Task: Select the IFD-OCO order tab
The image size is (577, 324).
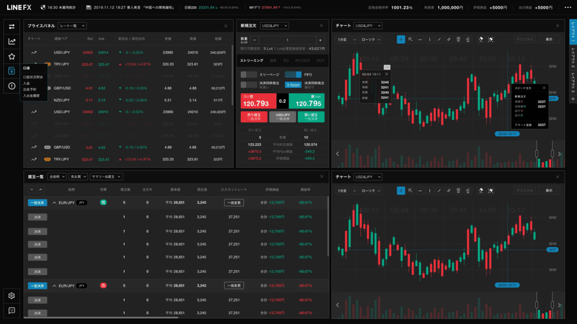Action: coord(302,60)
